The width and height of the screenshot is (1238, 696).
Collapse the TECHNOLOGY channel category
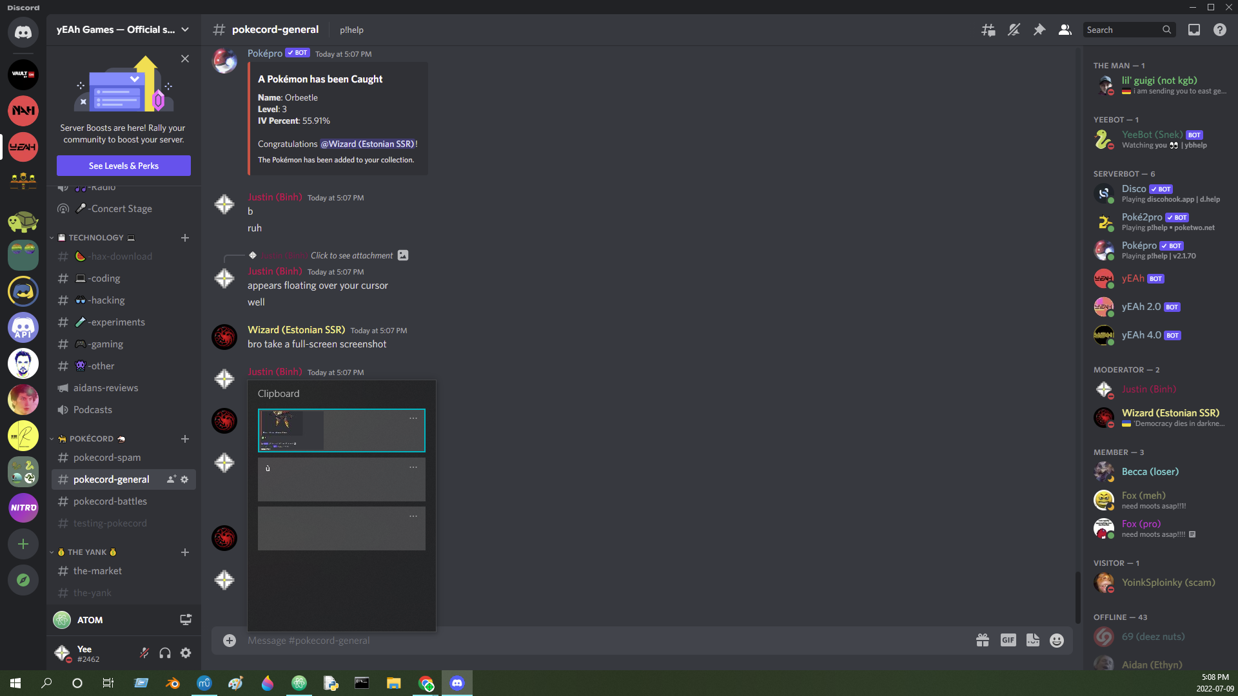click(95, 238)
